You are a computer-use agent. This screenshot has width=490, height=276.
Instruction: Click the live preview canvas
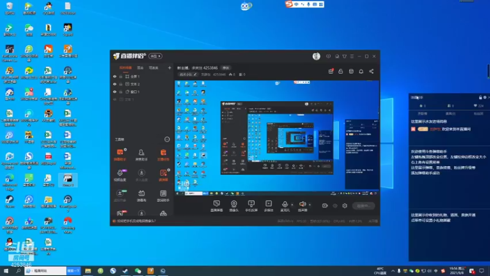coord(277,138)
